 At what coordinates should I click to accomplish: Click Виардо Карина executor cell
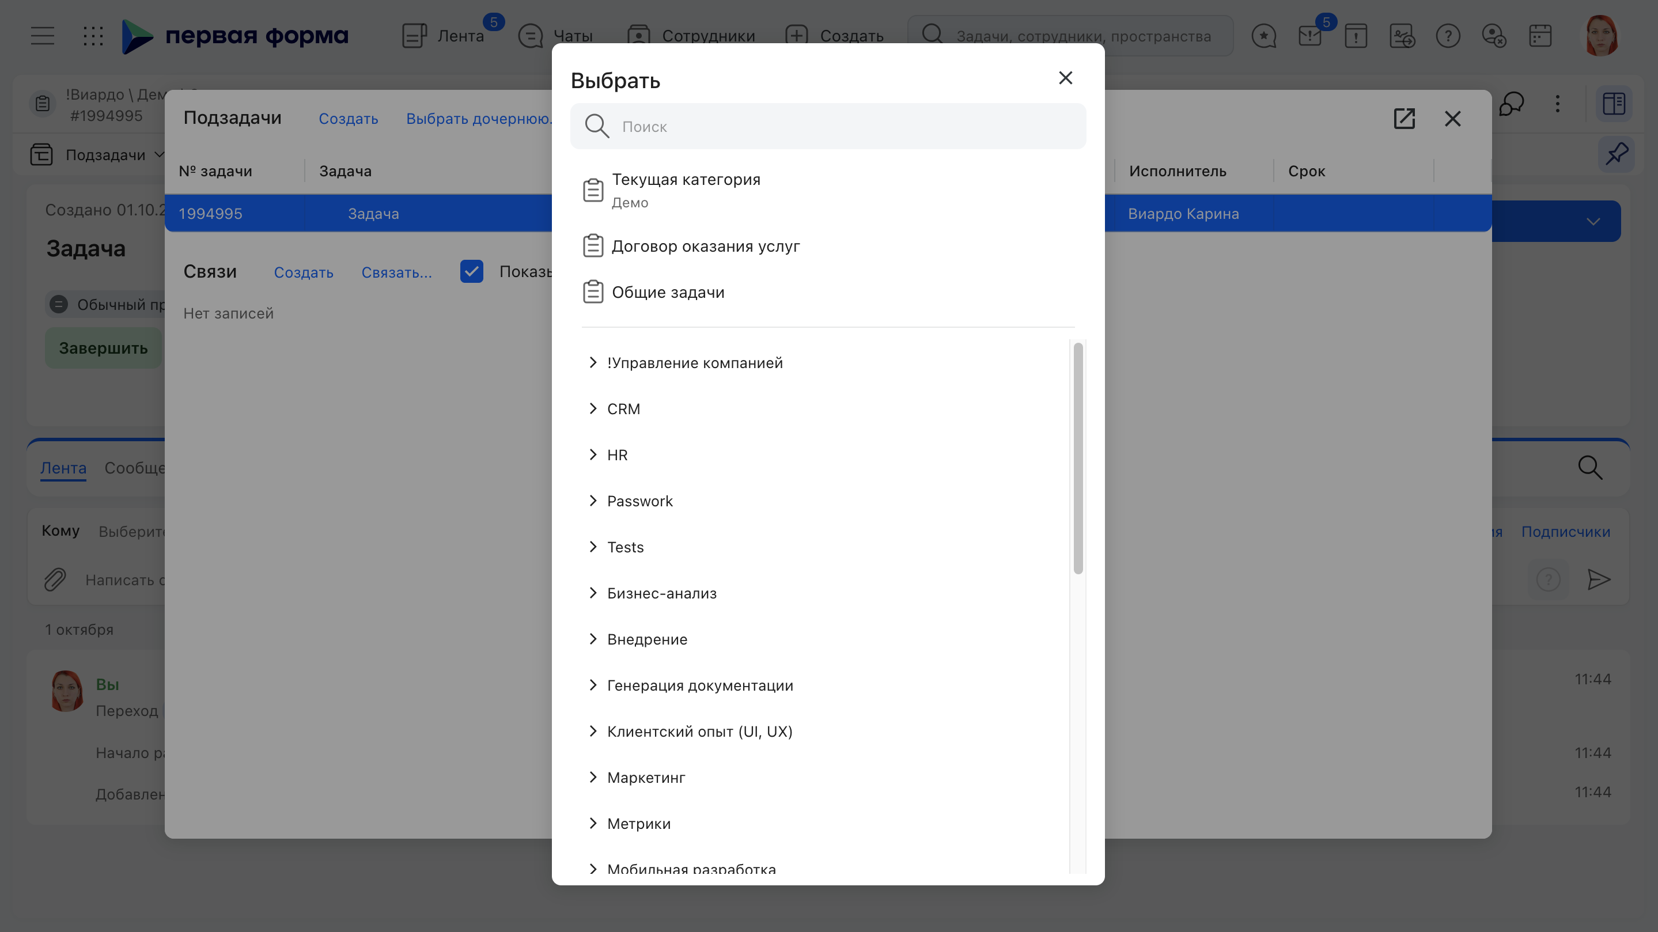click(x=1183, y=214)
